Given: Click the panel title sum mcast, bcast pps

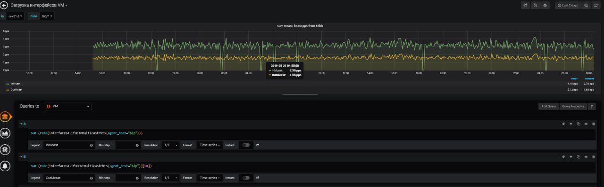Looking at the screenshot, I should point(300,25).
